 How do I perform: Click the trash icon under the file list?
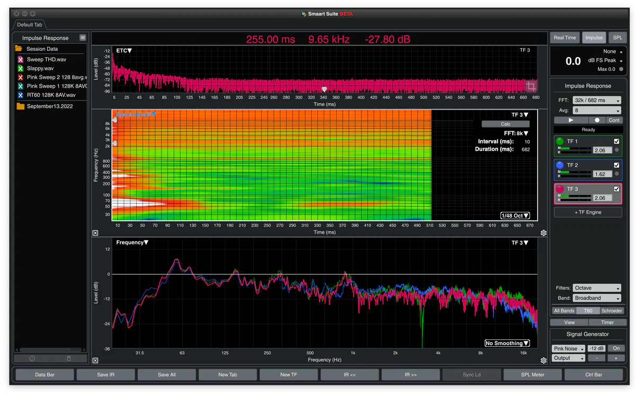(68, 358)
